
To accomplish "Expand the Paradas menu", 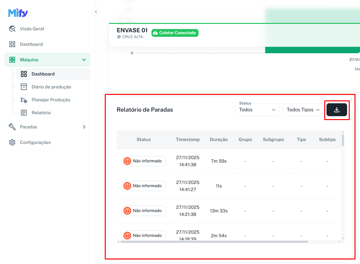I will point(84,127).
